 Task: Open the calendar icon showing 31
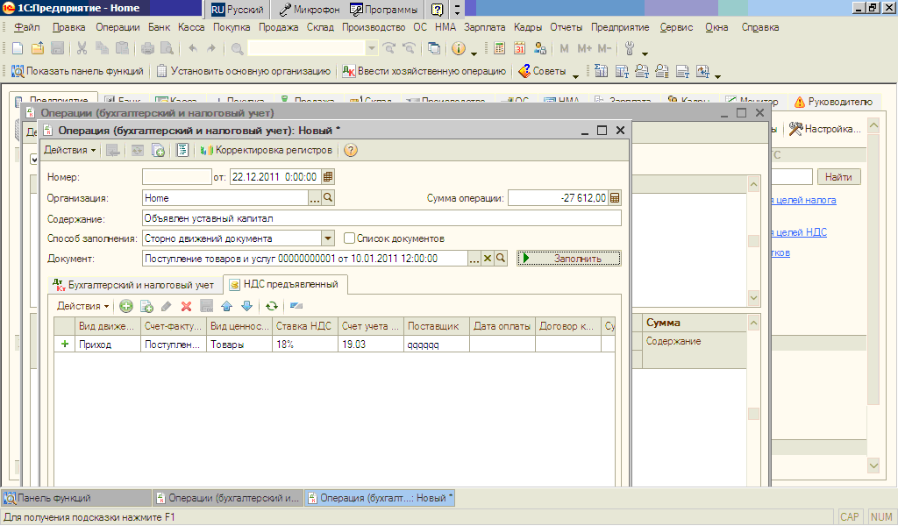click(x=519, y=48)
